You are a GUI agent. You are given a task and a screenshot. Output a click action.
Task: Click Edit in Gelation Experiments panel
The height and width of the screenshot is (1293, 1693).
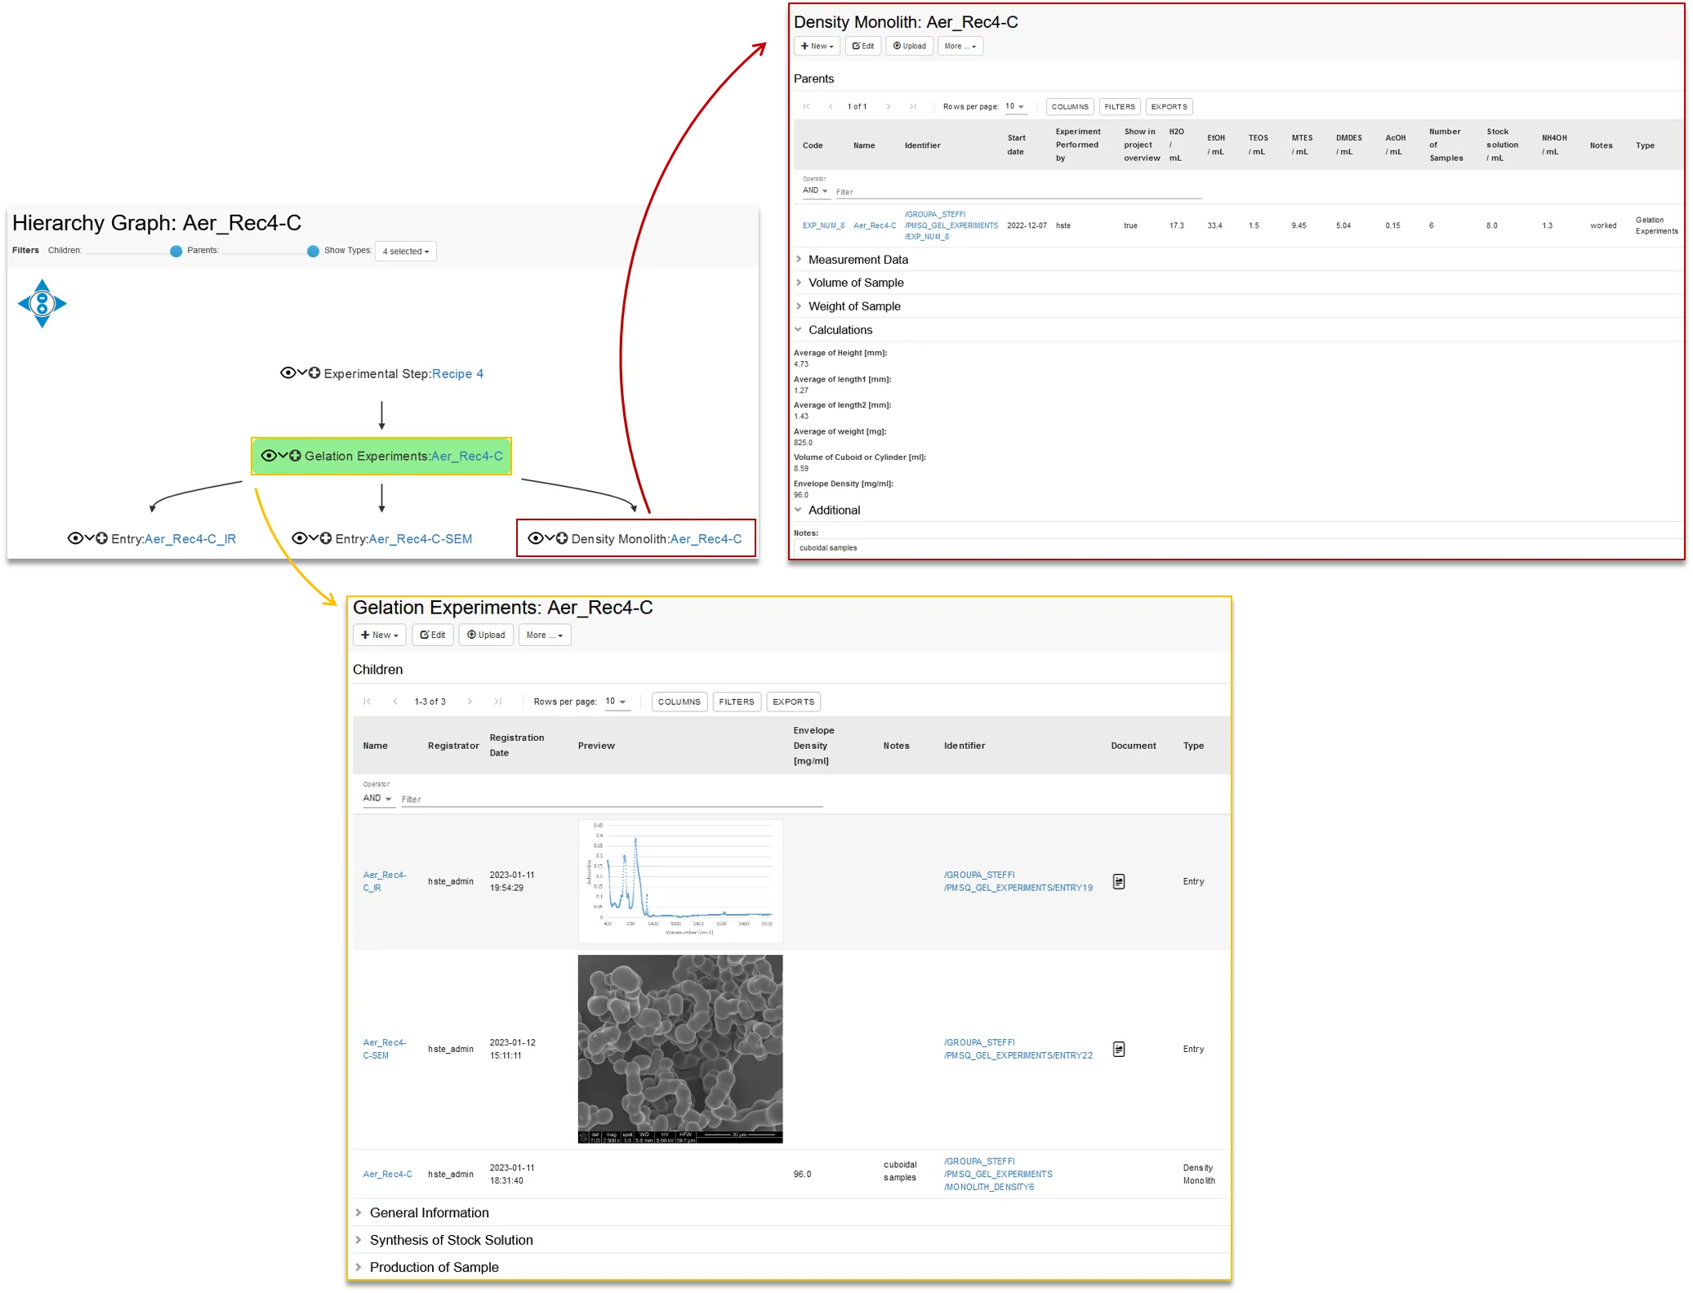pos(433,635)
